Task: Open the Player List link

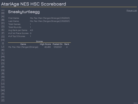Action: [132, 11]
